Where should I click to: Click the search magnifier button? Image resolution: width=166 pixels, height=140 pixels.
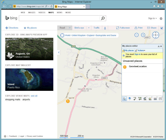tap(103, 18)
